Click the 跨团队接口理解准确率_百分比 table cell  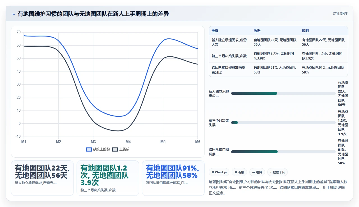[x=229, y=70]
